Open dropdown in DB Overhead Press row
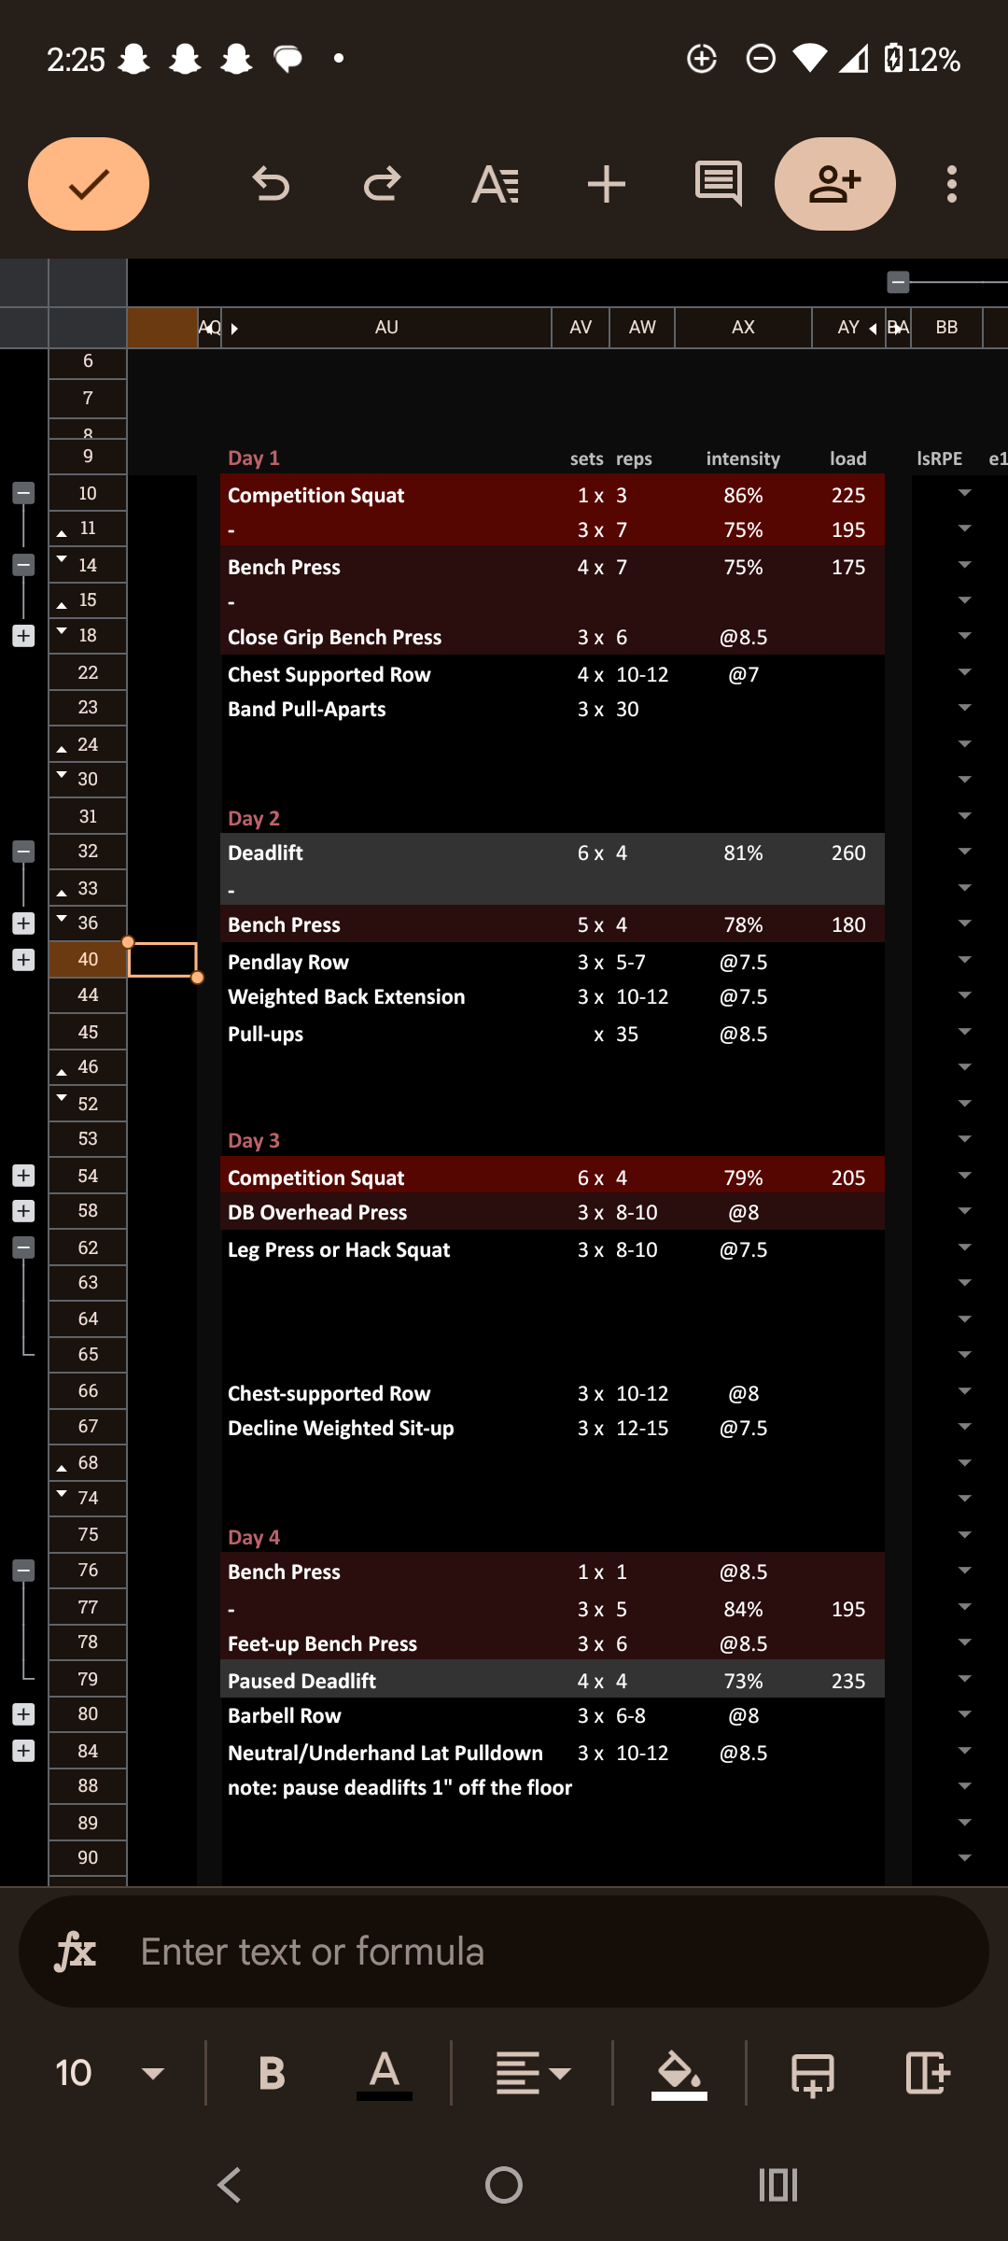This screenshot has width=1008, height=2241. pyautogui.click(x=965, y=1211)
